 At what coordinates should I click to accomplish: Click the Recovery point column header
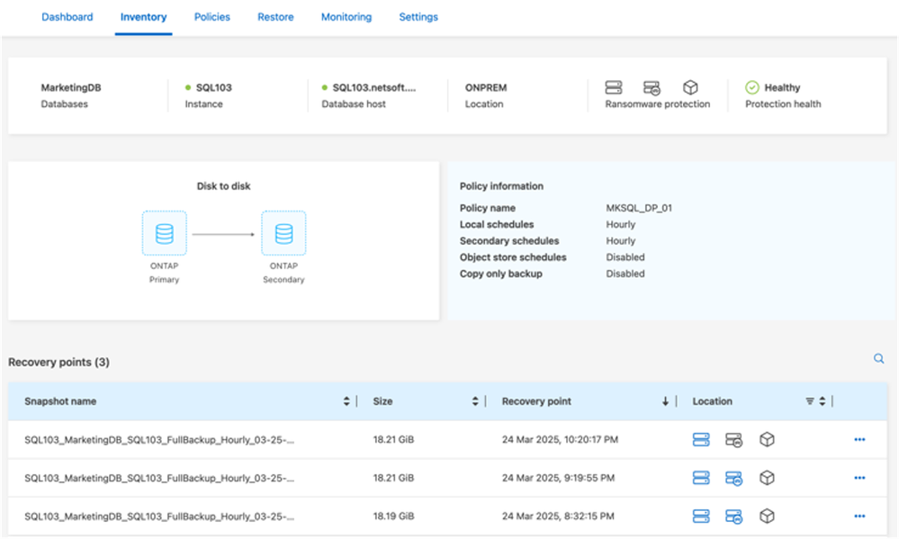[536, 401]
